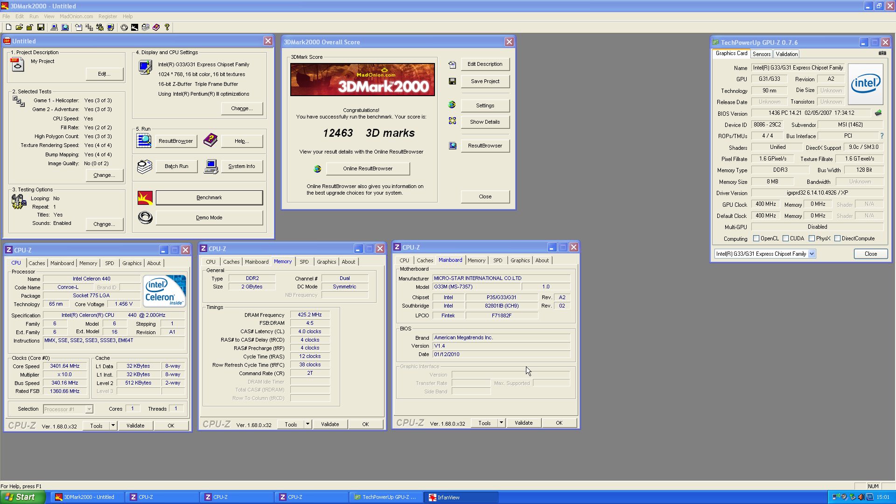Click the Online ResultBrowser button
This screenshot has width=896, height=504.
pos(368,168)
